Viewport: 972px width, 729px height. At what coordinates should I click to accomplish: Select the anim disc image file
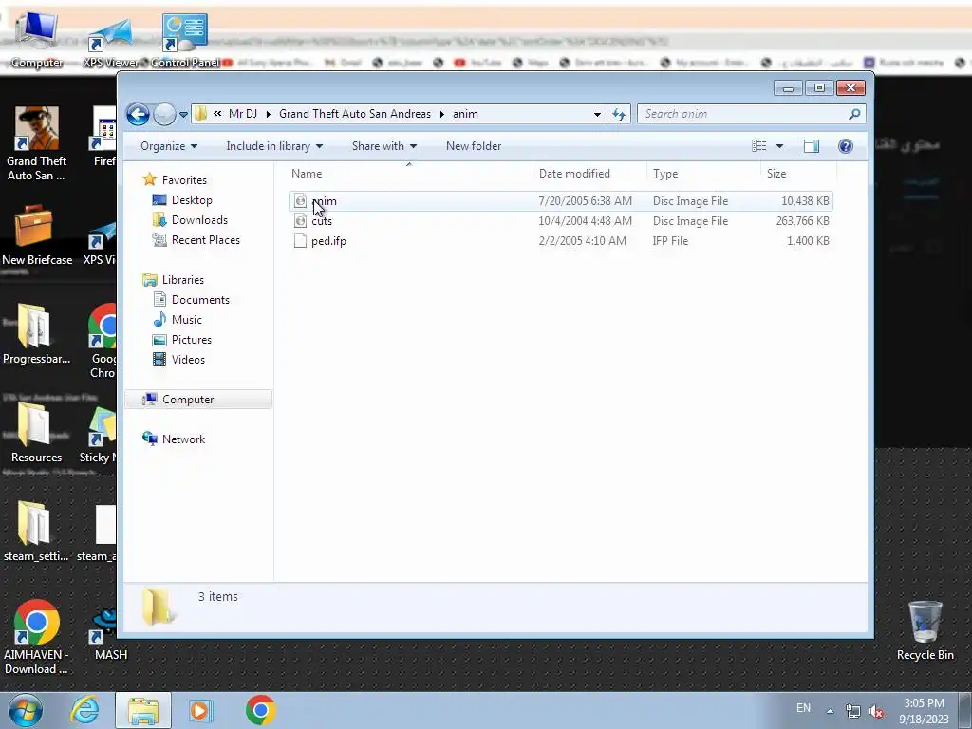tap(560, 201)
